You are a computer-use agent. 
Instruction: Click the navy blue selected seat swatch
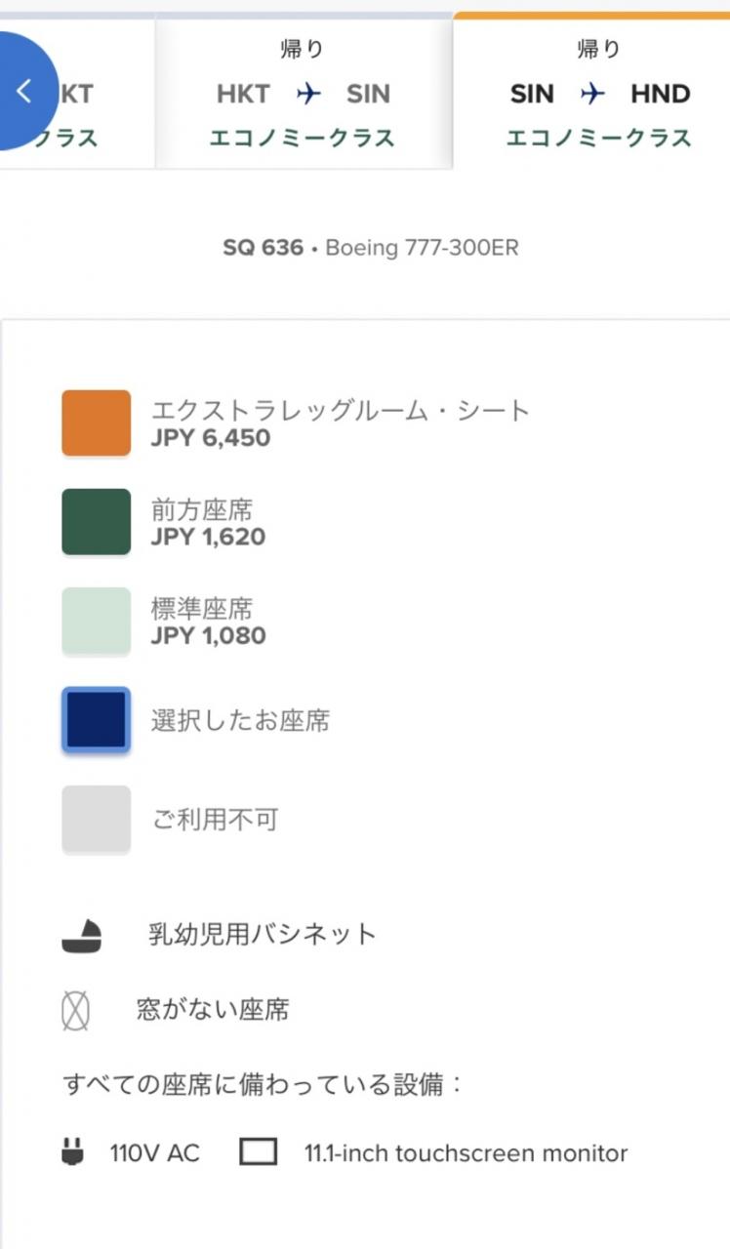tap(96, 720)
